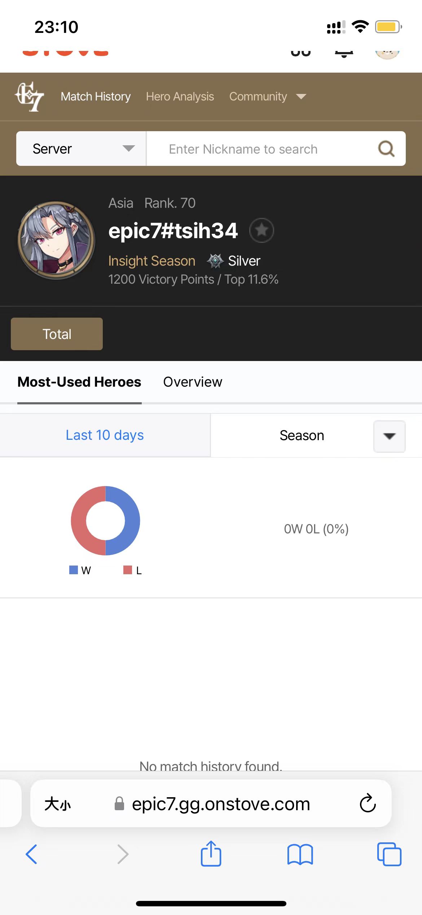422x915 pixels.
Task: Reload the page with Safari refresh icon
Action: tap(368, 804)
